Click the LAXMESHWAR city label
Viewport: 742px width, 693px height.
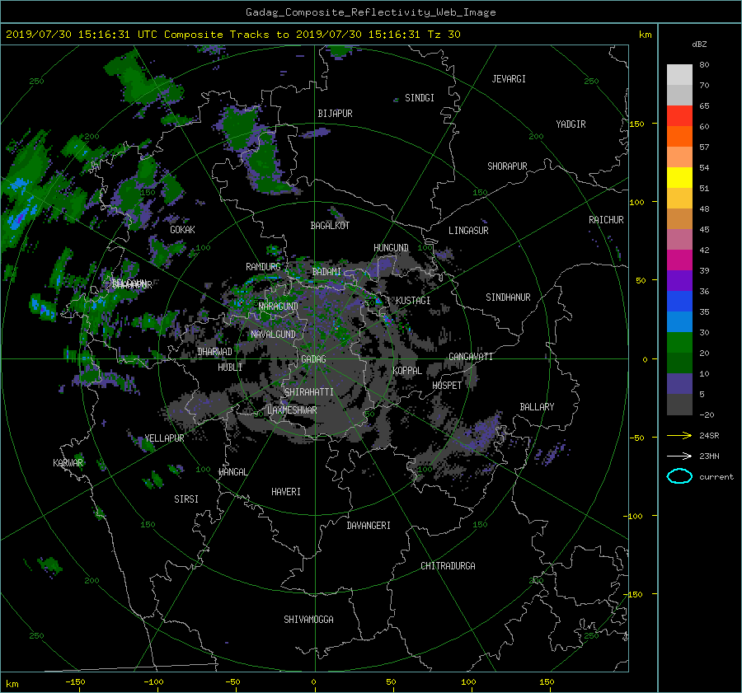[292, 410]
